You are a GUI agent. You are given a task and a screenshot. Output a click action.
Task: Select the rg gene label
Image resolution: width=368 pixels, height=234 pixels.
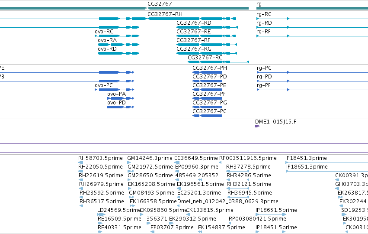coord(259,4)
